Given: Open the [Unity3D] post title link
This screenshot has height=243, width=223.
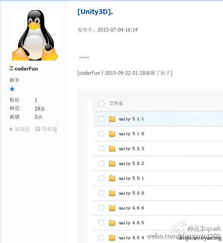Looking at the screenshot, I should (x=95, y=11).
